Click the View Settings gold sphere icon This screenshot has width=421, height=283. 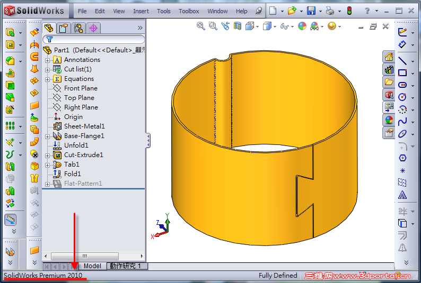pyautogui.click(x=332, y=26)
